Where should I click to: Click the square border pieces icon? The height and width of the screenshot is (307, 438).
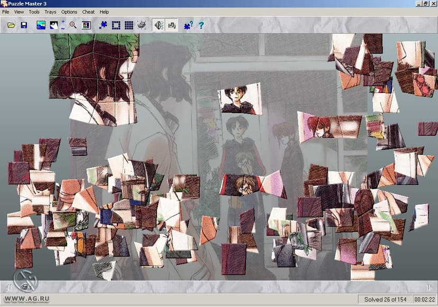[x=116, y=25]
